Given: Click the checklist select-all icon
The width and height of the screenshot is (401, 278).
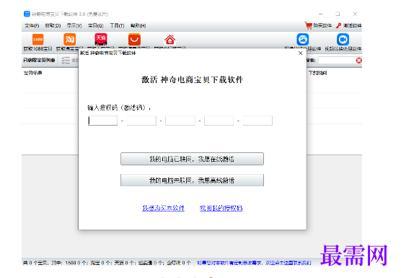Looking at the screenshot, I should pyautogui.click(x=66, y=60).
